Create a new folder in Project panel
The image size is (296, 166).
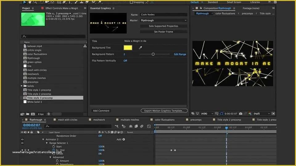[27, 114]
